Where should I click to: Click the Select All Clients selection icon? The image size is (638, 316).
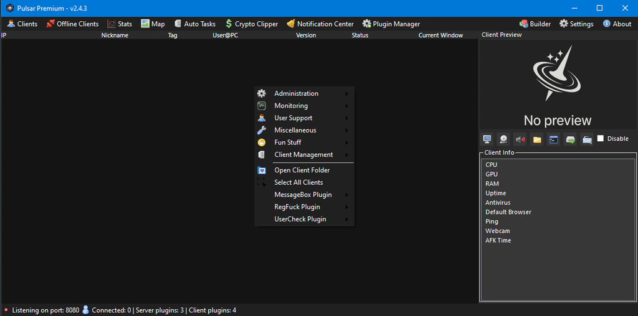[262, 182]
